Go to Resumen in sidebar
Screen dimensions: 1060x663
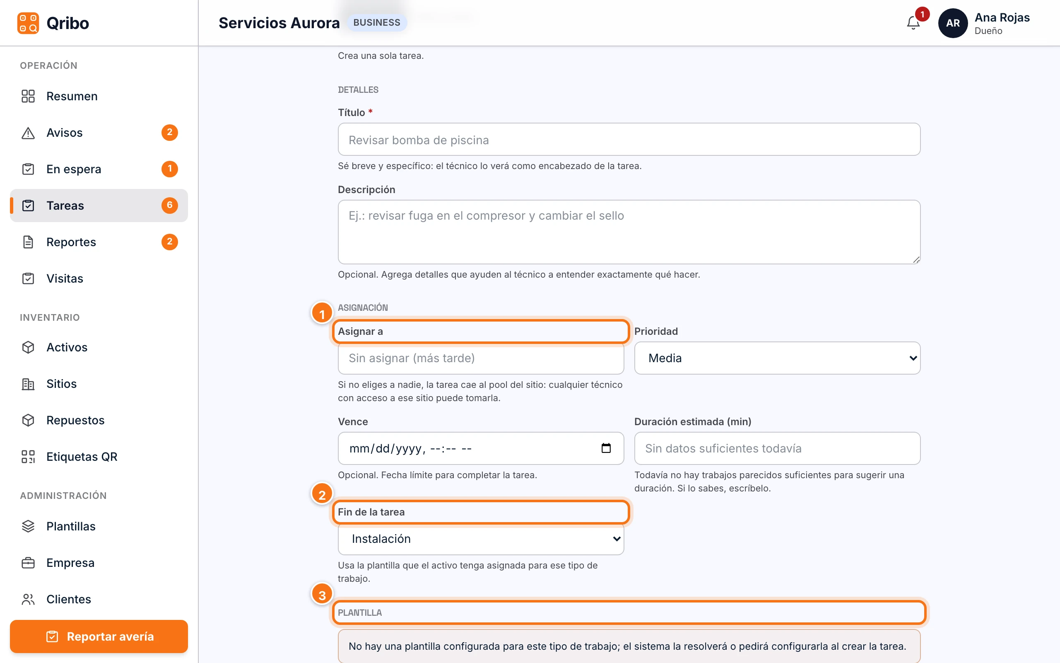point(99,96)
